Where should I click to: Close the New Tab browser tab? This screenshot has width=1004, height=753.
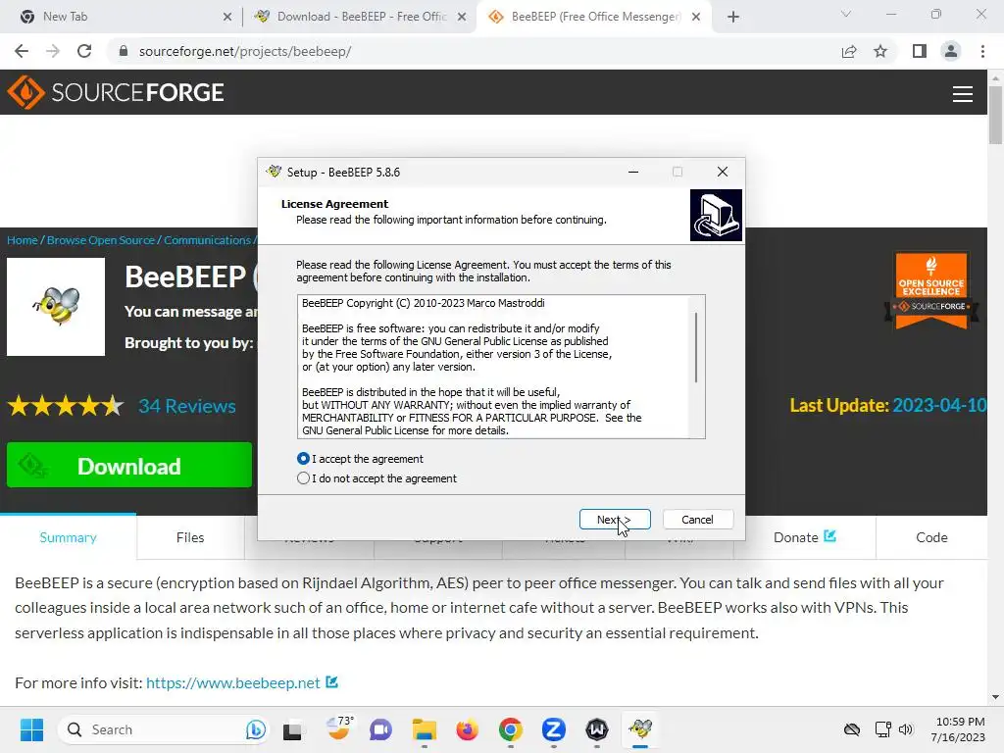point(227,17)
